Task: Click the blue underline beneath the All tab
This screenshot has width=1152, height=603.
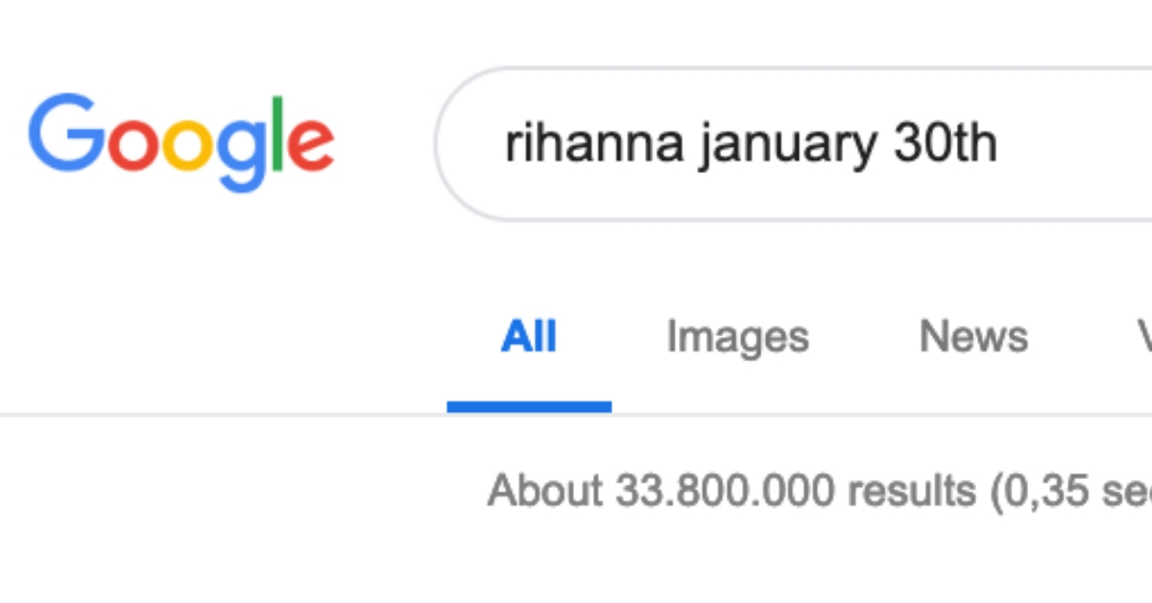Action: click(530, 406)
